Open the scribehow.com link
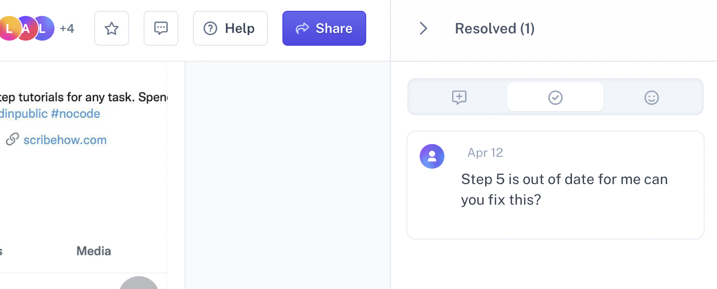 tap(65, 140)
